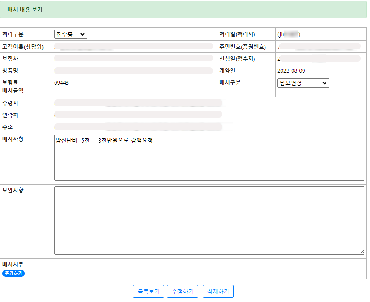The image size is (370, 302).
Task: Click the 목록보기 button
Action: click(148, 291)
